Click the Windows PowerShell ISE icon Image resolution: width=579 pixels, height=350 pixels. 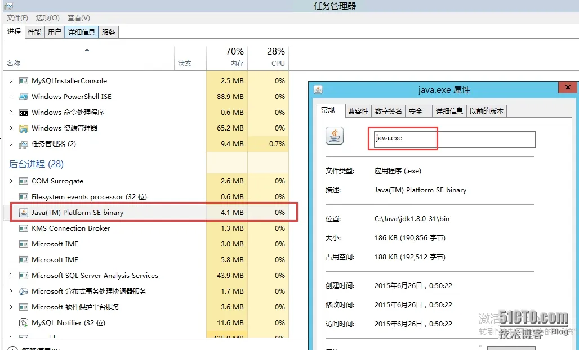[24, 97]
